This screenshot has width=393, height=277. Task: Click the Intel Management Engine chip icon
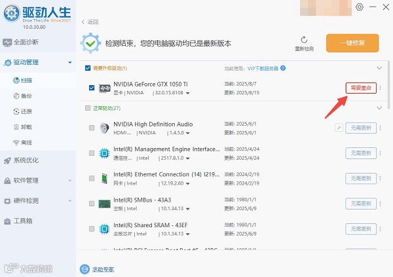click(x=105, y=153)
